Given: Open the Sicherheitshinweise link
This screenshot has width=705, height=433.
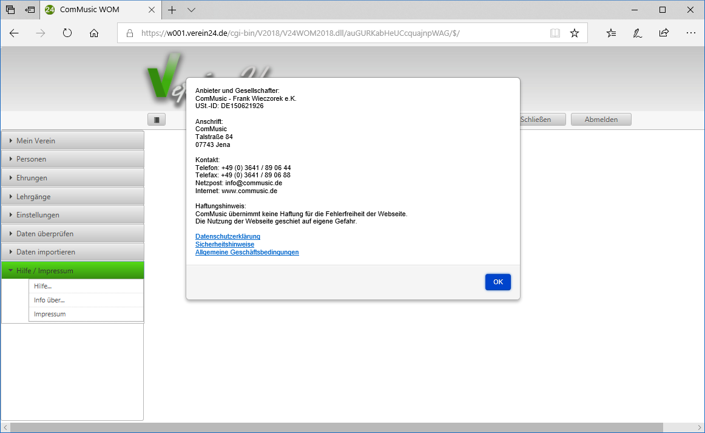Looking at the screenshot, I should tap(225, 244).
